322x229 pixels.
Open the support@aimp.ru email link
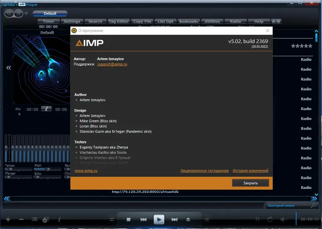112,64
